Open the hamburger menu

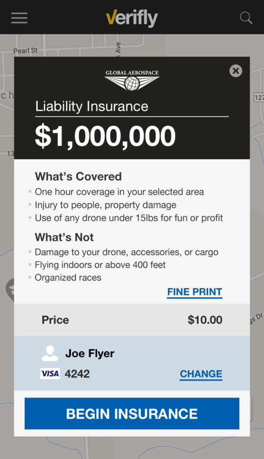[x=19, y=18]
